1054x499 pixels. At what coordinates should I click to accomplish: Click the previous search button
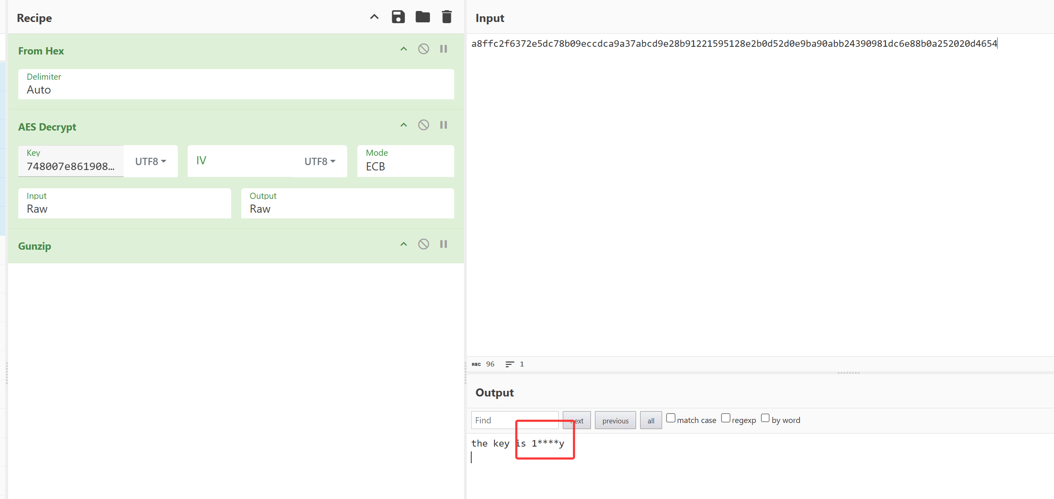(615, 421)
